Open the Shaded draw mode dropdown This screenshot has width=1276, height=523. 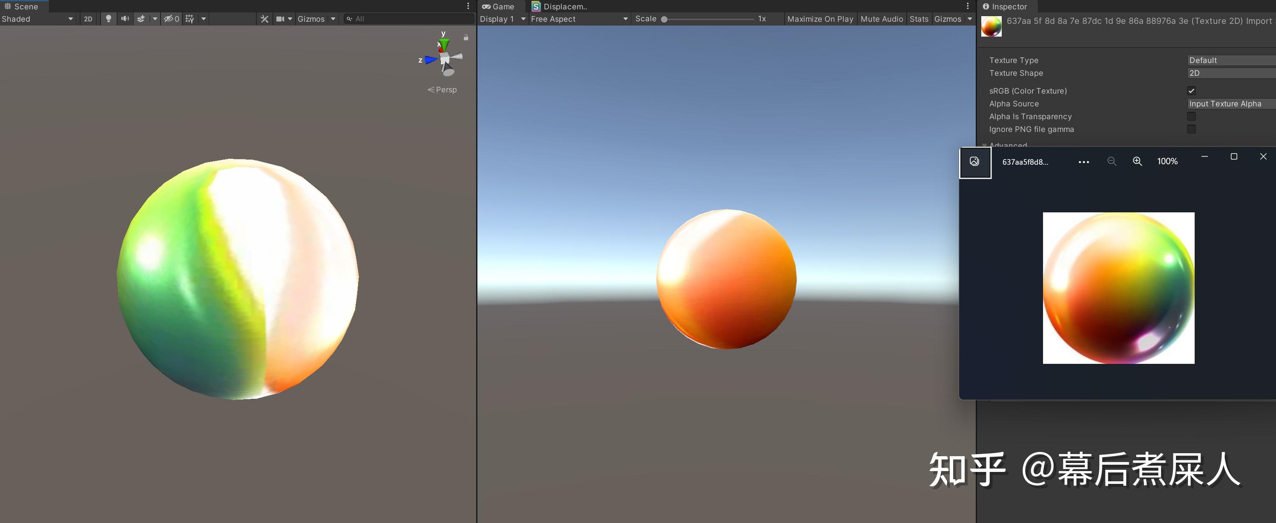(x=37, y=19)
